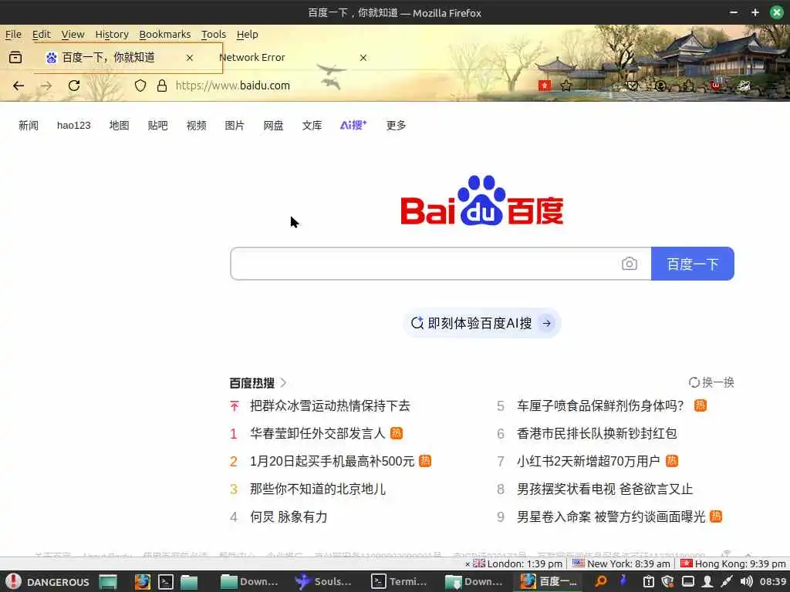Open top item 把群众冰雪运动热情保持下去

click(x=330, y=405)
